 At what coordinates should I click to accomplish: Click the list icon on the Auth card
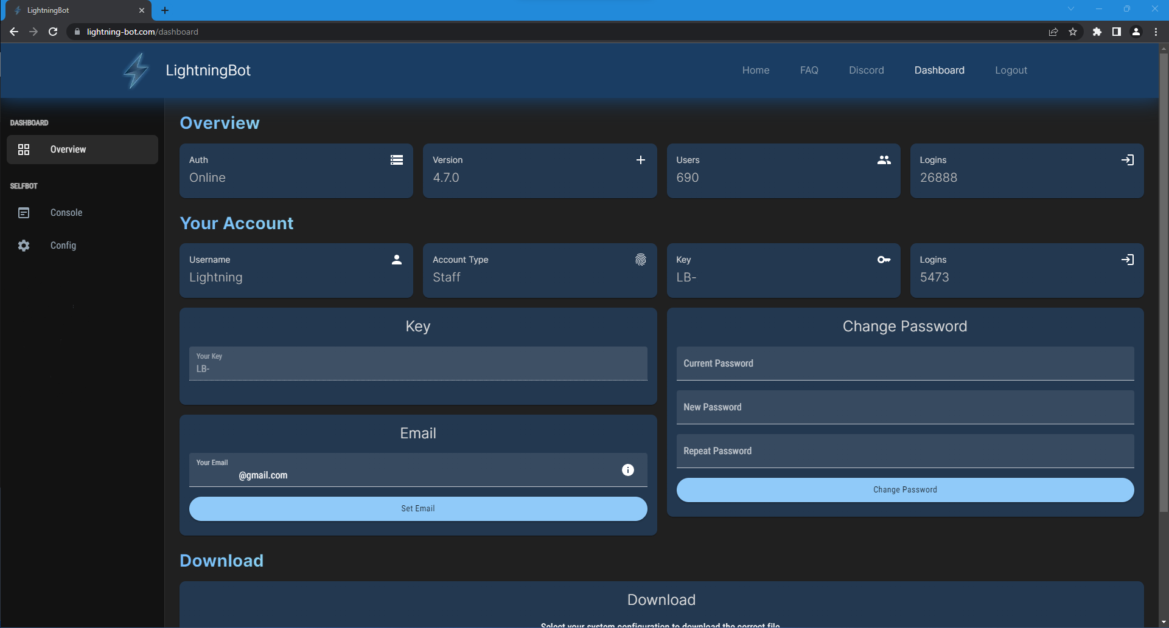point(396,160)
